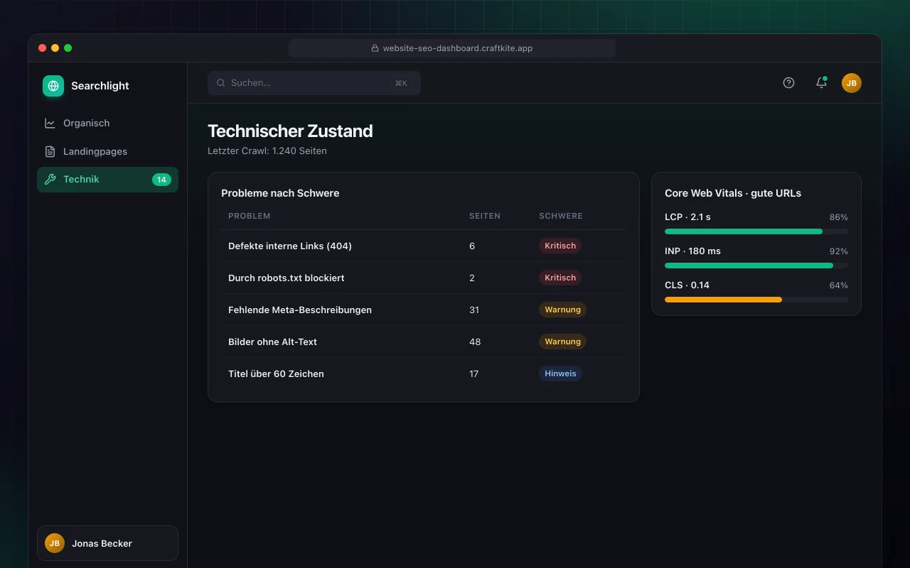This screenshot has width=910, height=568.
Task: Open the Landingpages section
Action: pyautogui.click(x=107, y=151)
